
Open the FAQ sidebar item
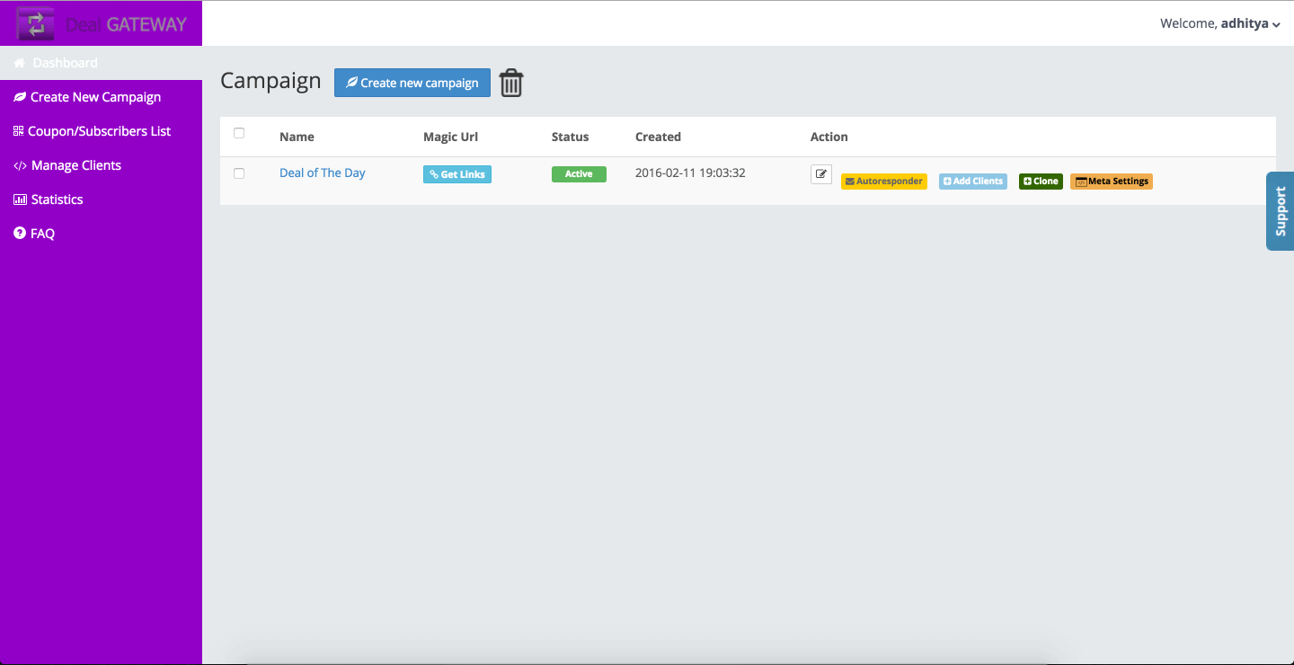42,234
